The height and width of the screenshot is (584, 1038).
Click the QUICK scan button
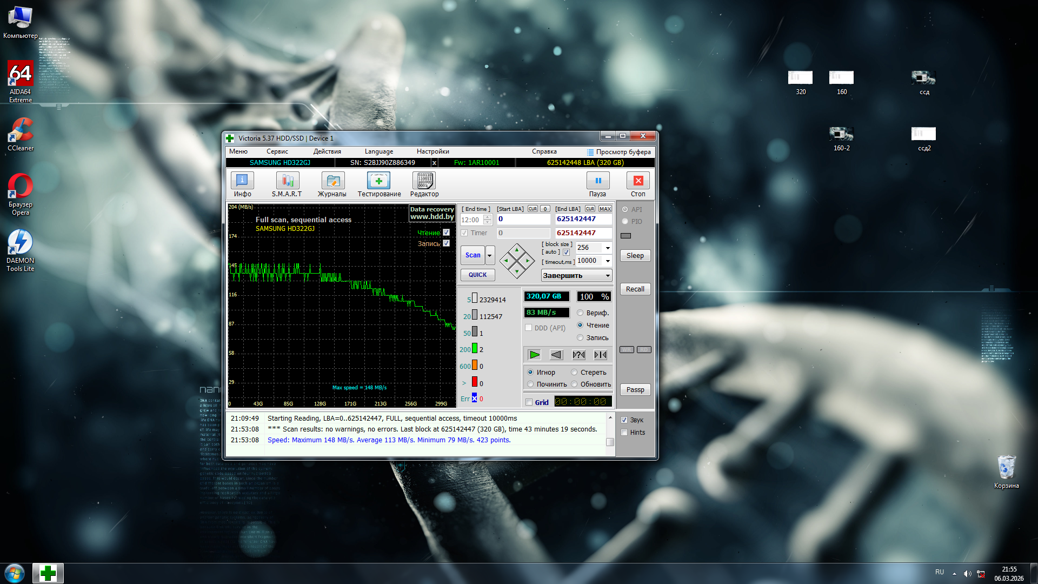click(x=477, y=275)
